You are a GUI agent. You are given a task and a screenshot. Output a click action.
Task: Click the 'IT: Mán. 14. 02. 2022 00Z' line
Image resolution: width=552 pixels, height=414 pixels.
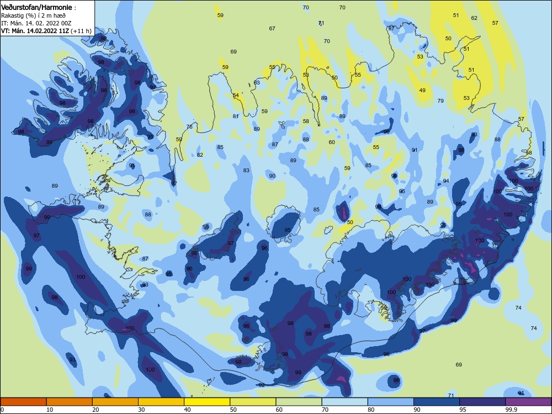click(36, 23)
